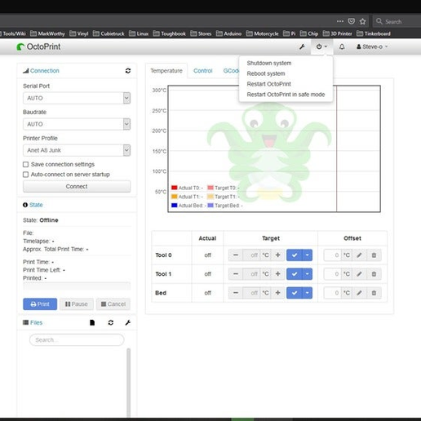
Task: Focus the Bed offset input field
Action: [332, 293]
